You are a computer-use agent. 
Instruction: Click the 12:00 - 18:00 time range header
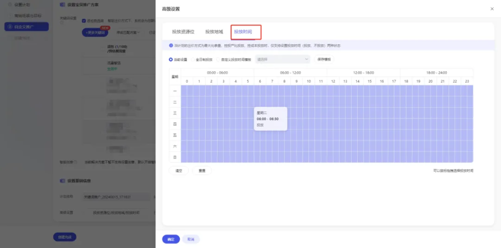pyautogui.click(x=364, y=72)
